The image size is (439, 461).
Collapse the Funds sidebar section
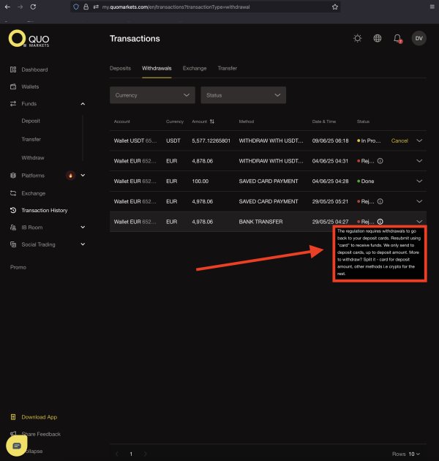(x=83, y=104)
